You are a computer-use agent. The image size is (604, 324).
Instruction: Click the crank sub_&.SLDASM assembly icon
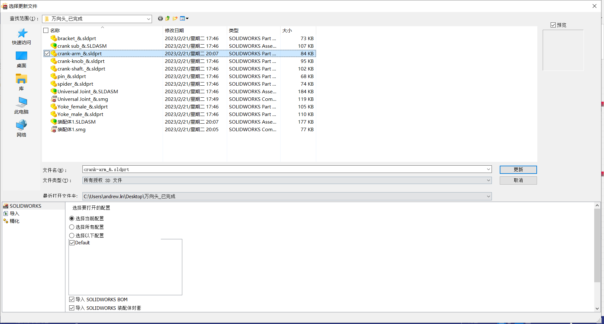pyautogui.click(x=54, y=46)
